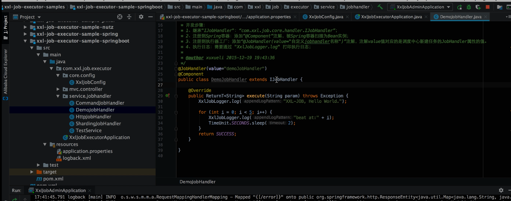Collapse the core.config package
The width and height of the screenshot is (511, 201).
click(58, 75)
